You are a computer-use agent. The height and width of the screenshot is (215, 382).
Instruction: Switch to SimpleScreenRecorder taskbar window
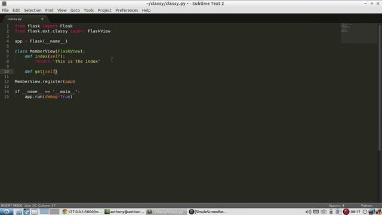(x=208, y=212)
